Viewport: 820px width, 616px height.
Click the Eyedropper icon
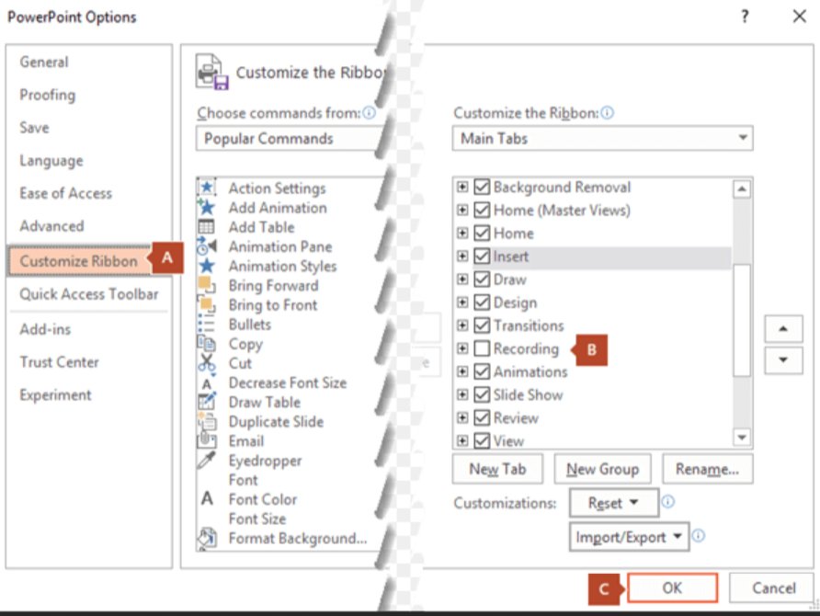206,460
